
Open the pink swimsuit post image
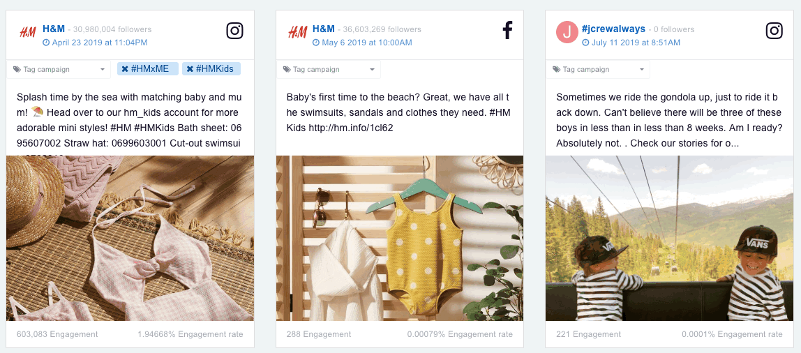click(130, 238)
